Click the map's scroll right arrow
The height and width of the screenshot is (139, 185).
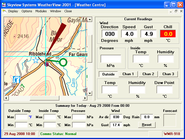tap(85, 98)
